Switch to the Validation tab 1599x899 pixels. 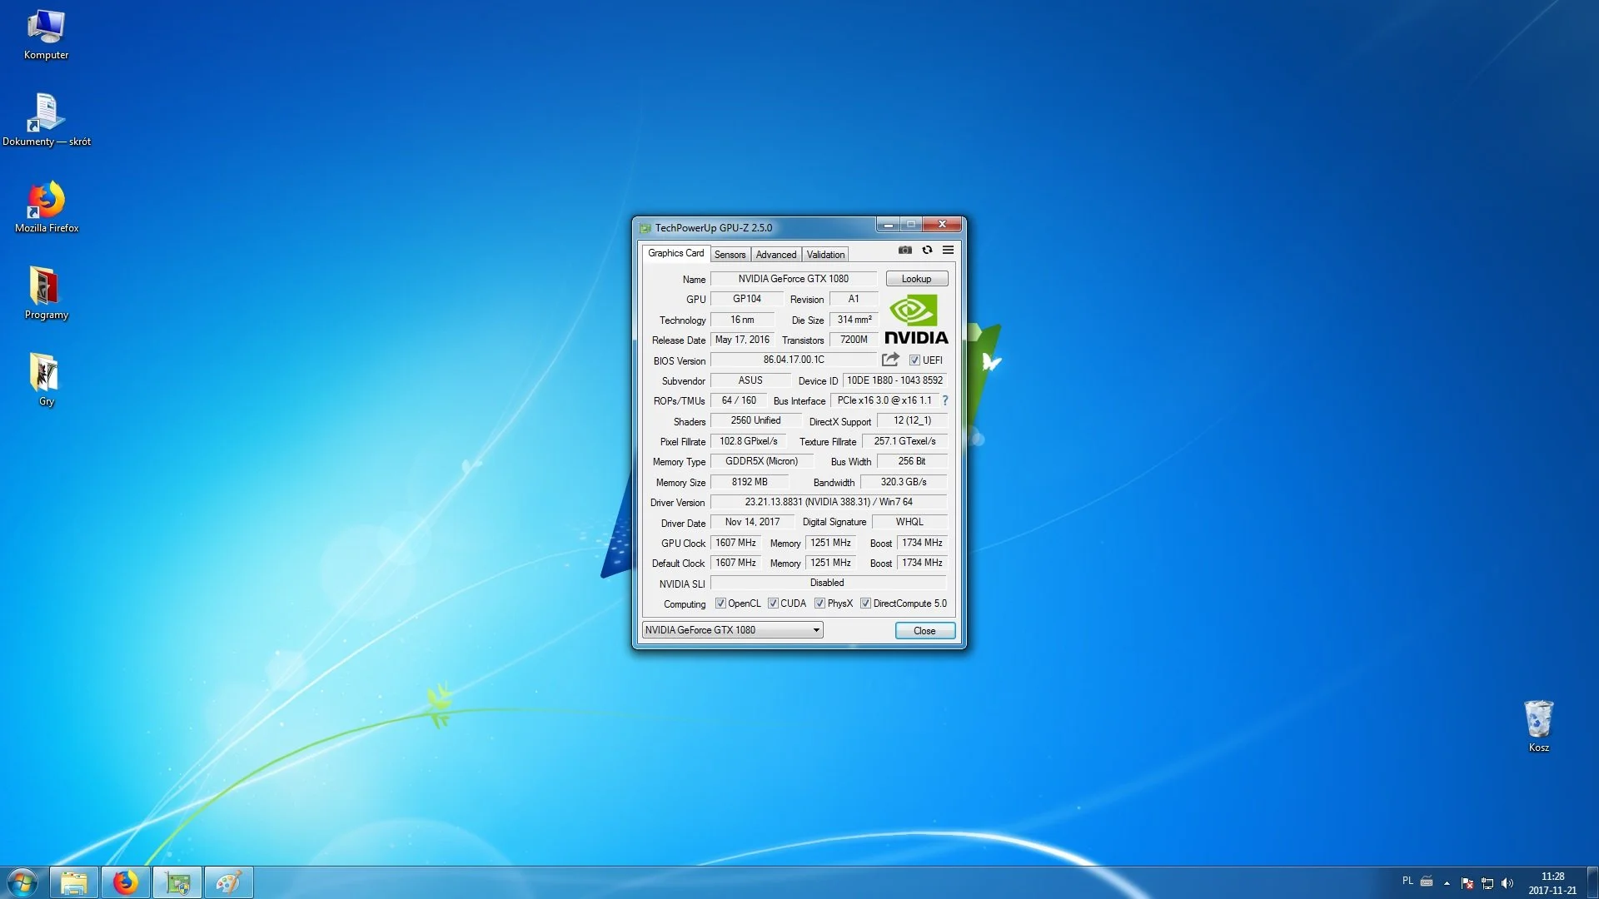tap(825, 255)
